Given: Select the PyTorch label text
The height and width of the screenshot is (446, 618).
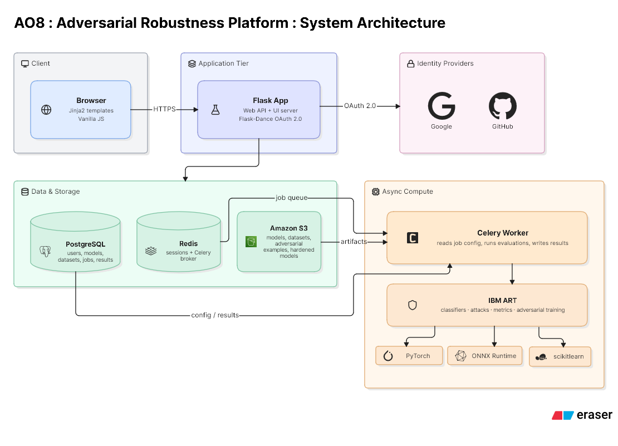Looking at the screenshot, I should click(418, 356).
